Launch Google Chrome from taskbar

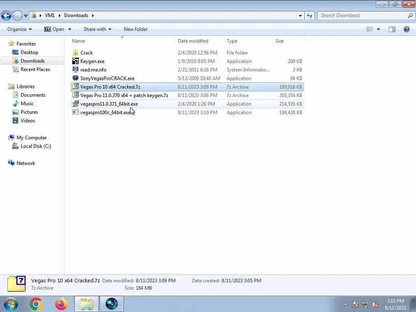point(36,304)
